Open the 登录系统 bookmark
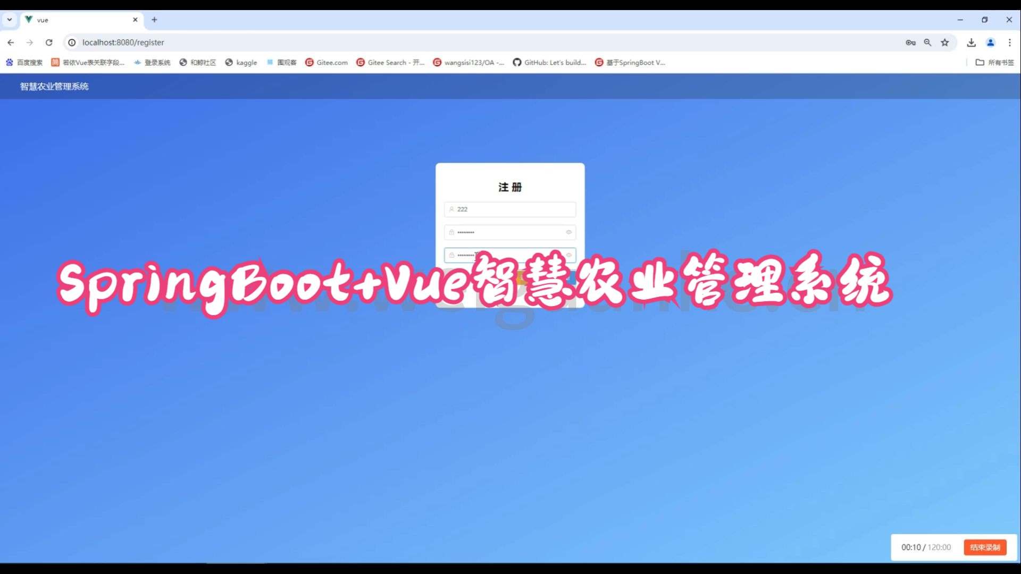The height and width of the screenshot is (574, 1021). (x=152, y=63)
